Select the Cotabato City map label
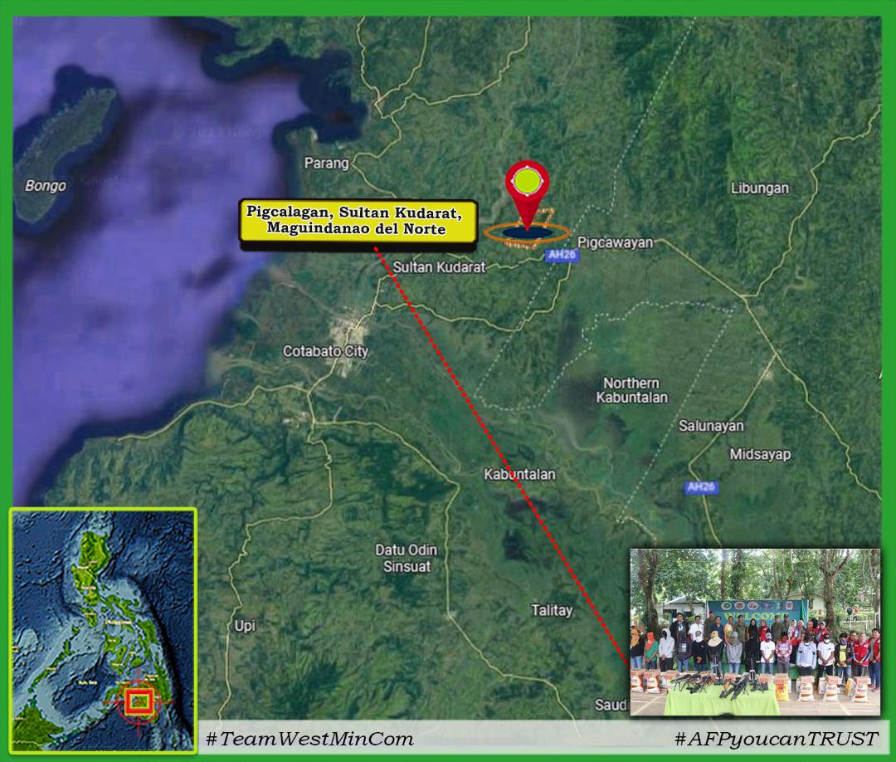Image resolution: width=896 pixels, height=762 pixels. [x=325, y=351]
